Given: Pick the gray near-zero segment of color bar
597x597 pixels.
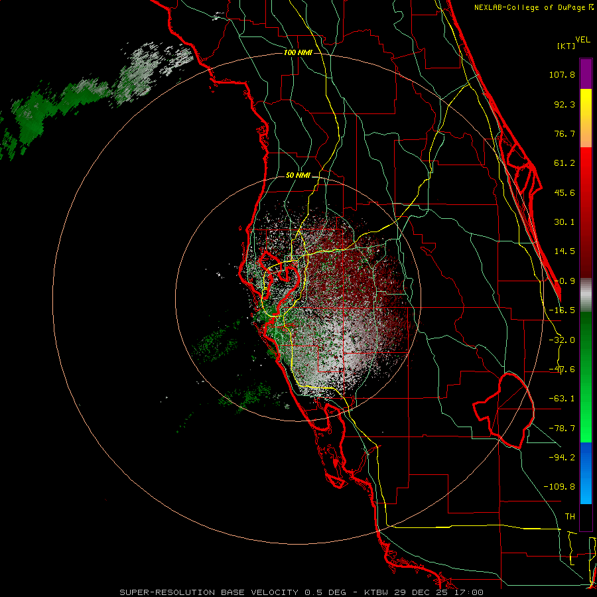Looking at the screenshot, I should click(x=586, y=295).
